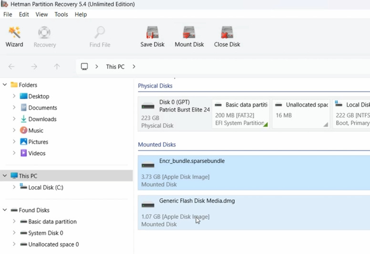Expand the Unallocated space 0 node

(14, 244)
